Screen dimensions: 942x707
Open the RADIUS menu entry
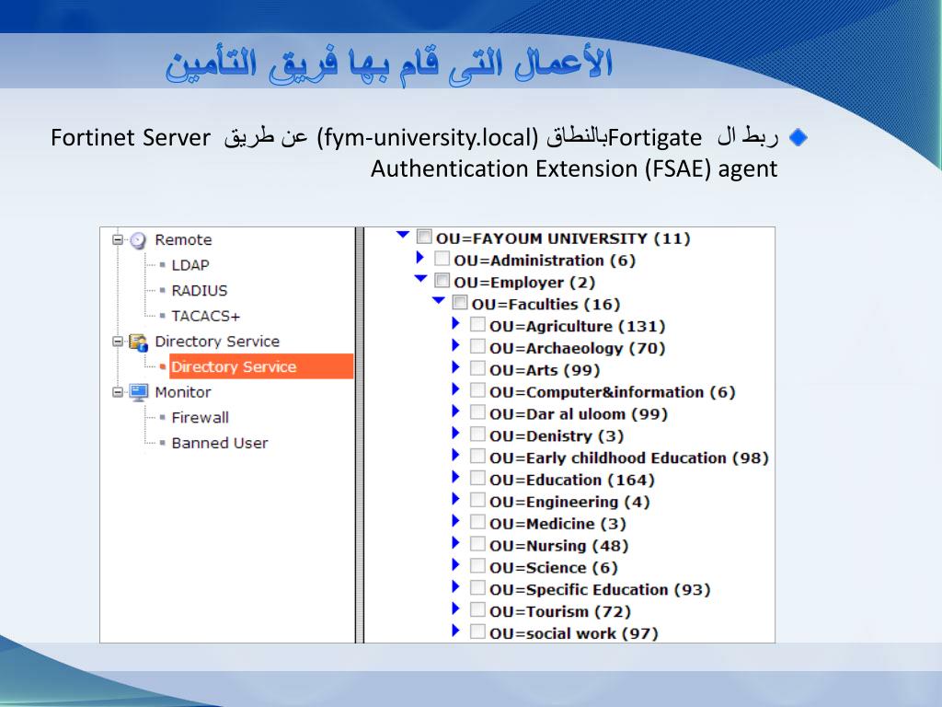[x=200, y=290]
